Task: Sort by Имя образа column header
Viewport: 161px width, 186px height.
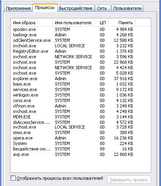Action: 32,23
